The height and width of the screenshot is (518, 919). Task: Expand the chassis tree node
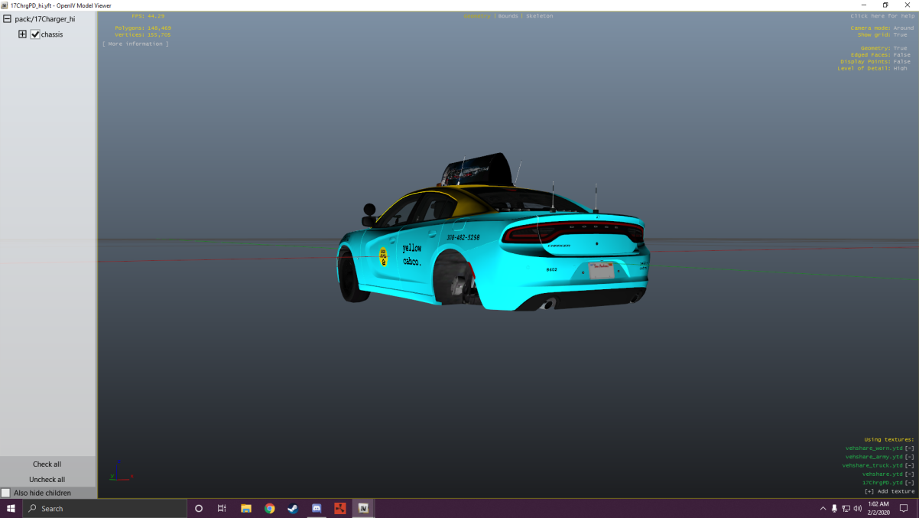coord(22,34)
